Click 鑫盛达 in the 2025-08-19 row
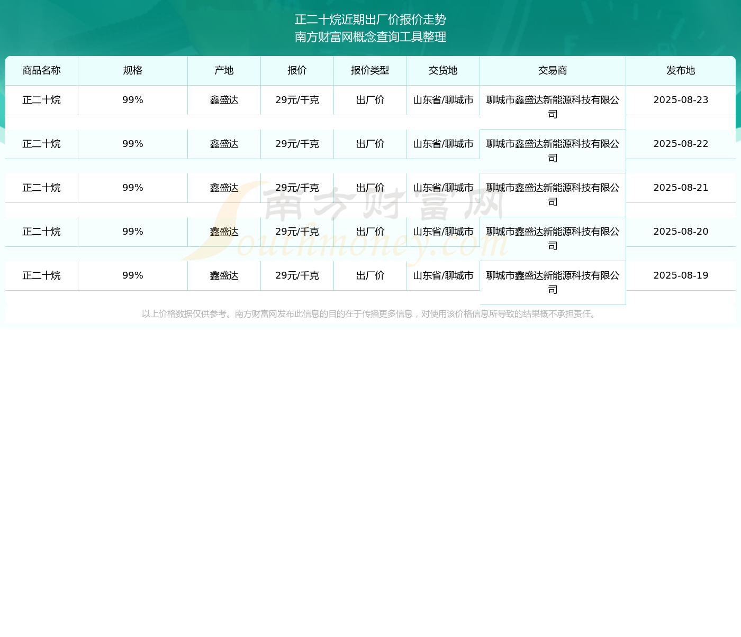741x637 pixels. (224, 275)
